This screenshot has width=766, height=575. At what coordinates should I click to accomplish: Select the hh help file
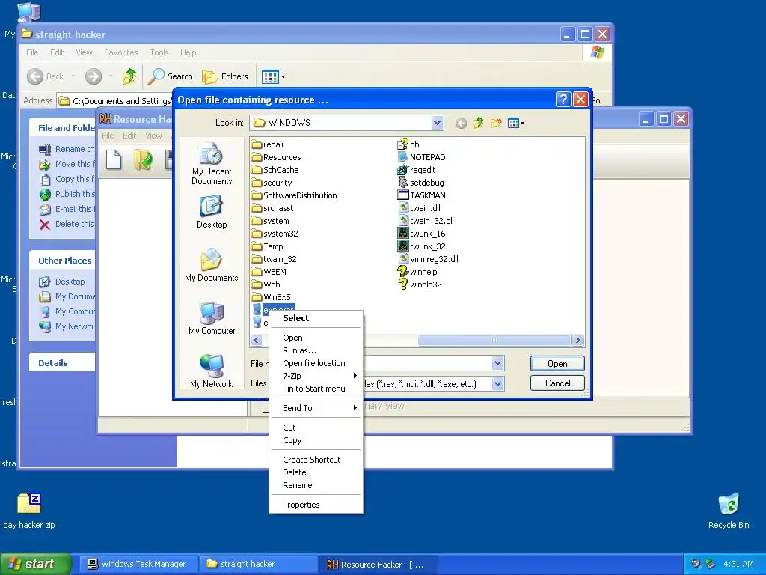(x=408, y=144)
